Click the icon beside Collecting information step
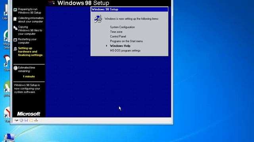The image size is (254, 142). point(15,19)
